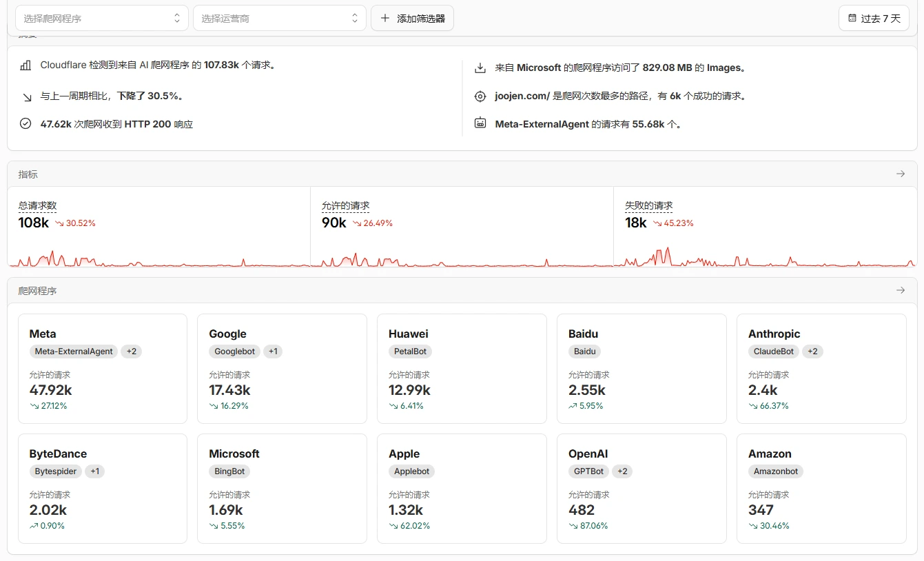Click the GPTBot tag
The height and width of the screenshot is (561, 924).
[x=588, y=471]
